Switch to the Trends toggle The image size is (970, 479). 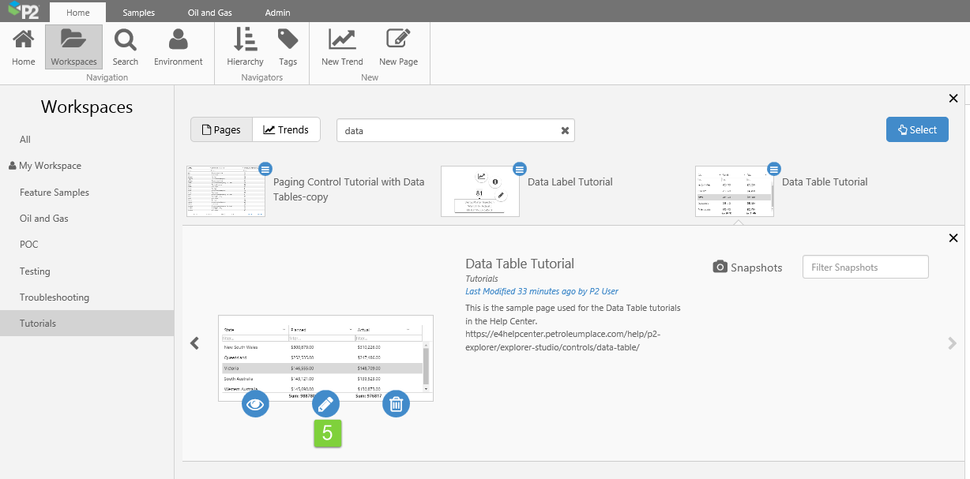pyautogui.click(x=286, y=129)
